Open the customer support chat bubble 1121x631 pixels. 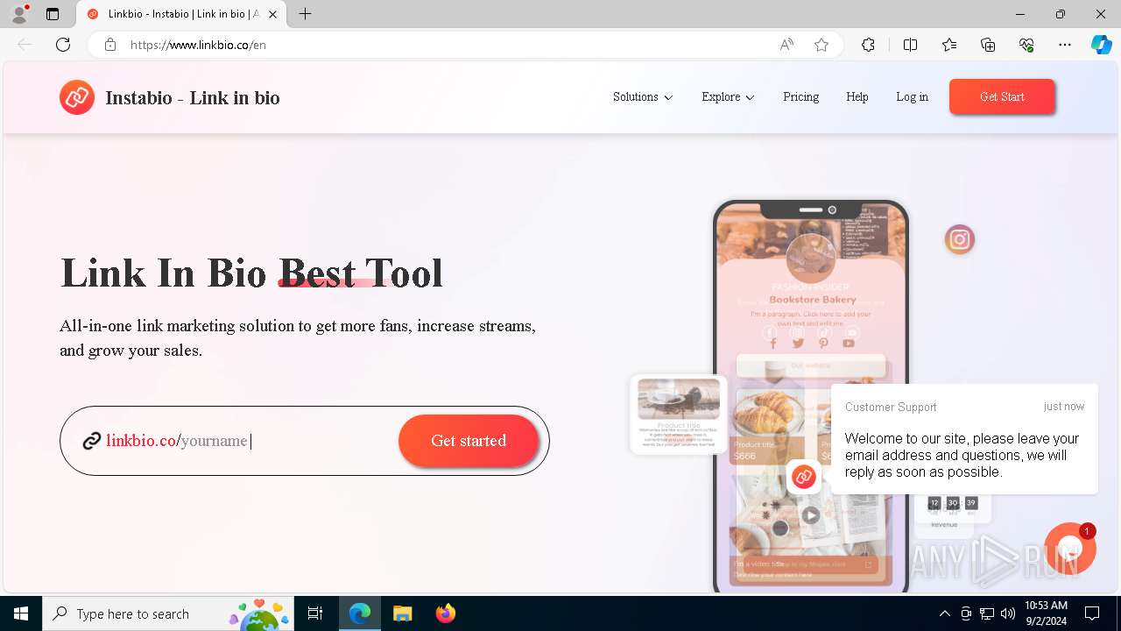1070,549
